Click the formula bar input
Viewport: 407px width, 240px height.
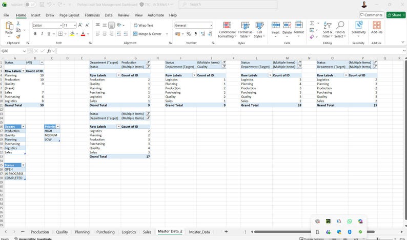click(229, 51)
